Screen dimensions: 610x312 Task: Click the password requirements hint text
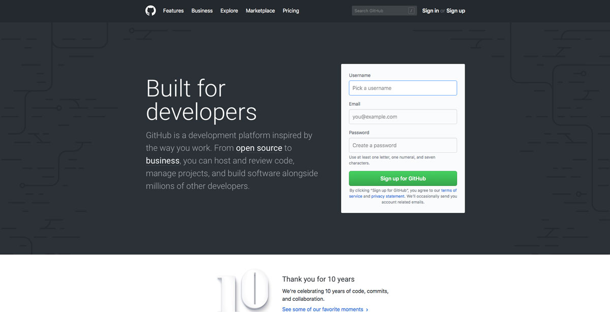tap(392, 160)
